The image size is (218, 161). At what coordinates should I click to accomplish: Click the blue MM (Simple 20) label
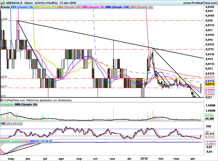(22, 7)
